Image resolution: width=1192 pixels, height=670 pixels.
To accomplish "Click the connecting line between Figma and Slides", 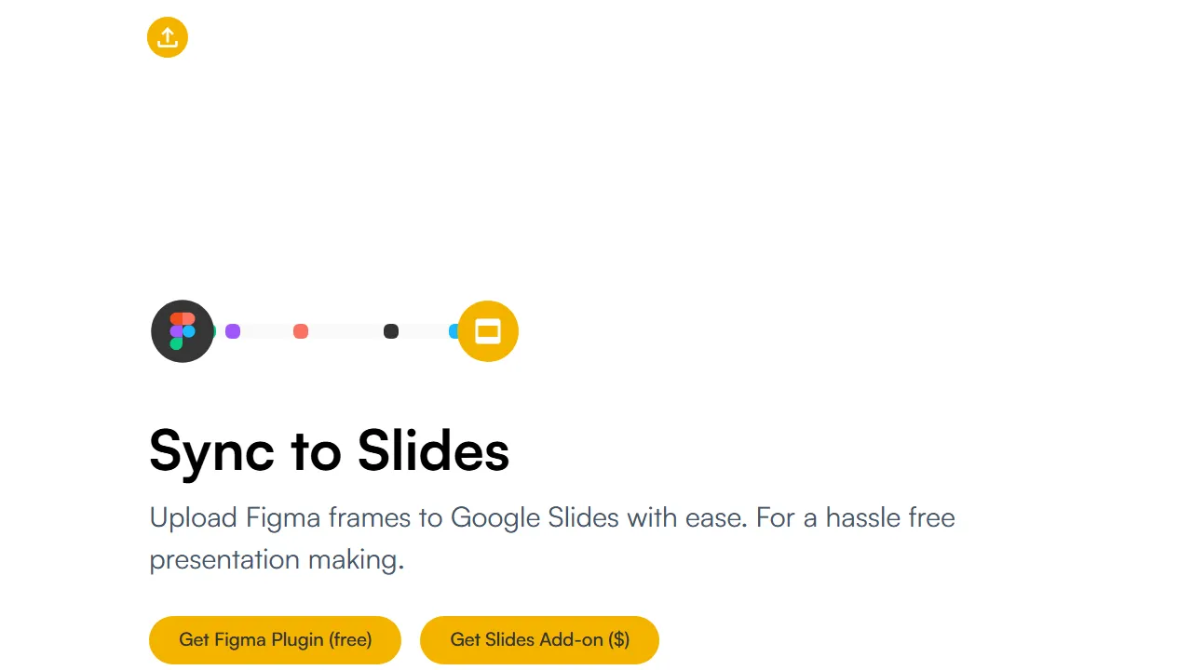I will click(x=345, y=331).
